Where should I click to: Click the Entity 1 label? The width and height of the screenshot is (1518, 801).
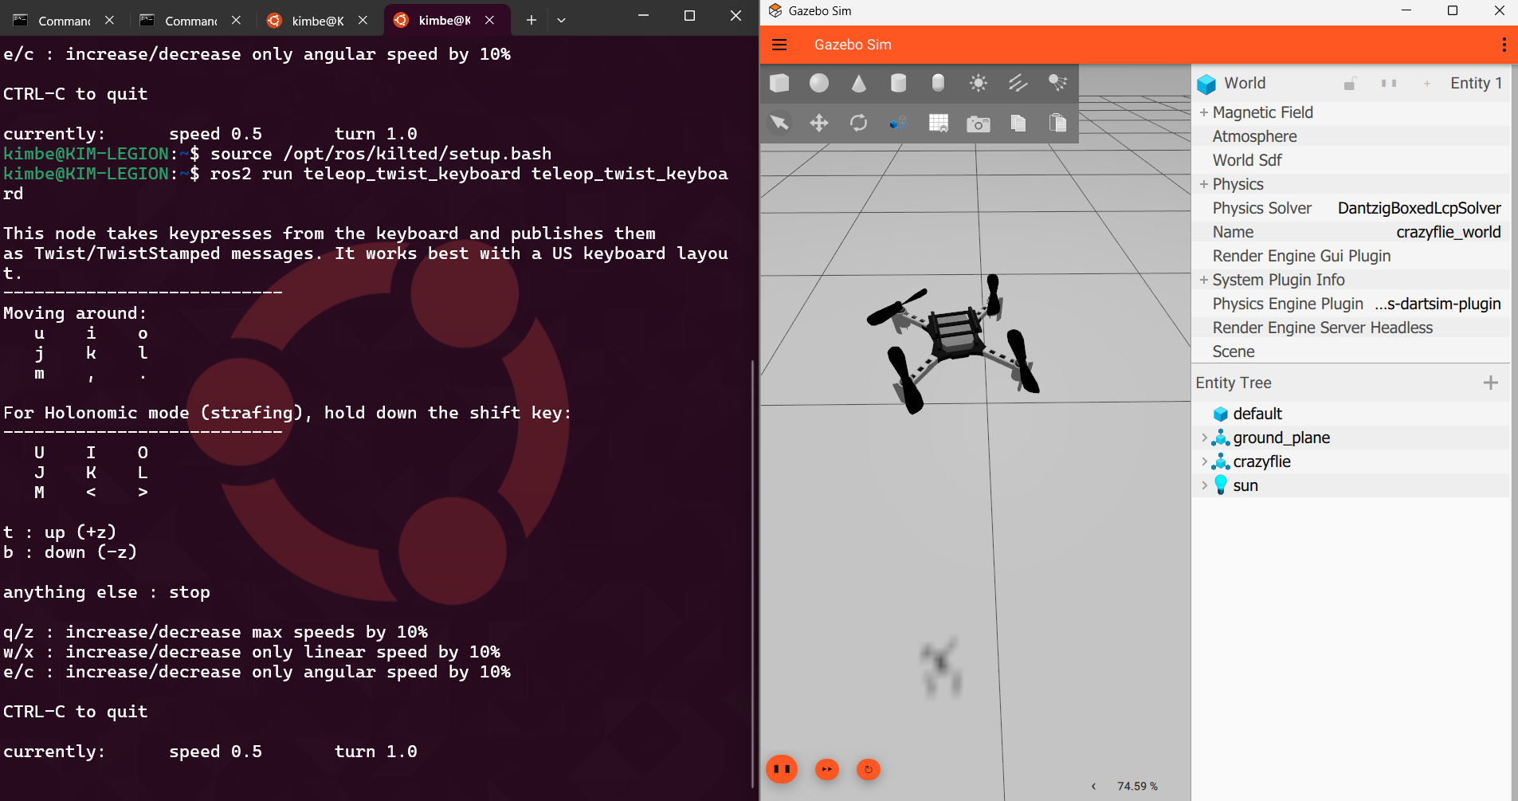pyautogui.click(x=1476, y=84)
